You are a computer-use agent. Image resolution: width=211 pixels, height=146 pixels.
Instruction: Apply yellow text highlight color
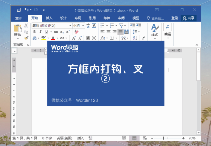point(44,38)
